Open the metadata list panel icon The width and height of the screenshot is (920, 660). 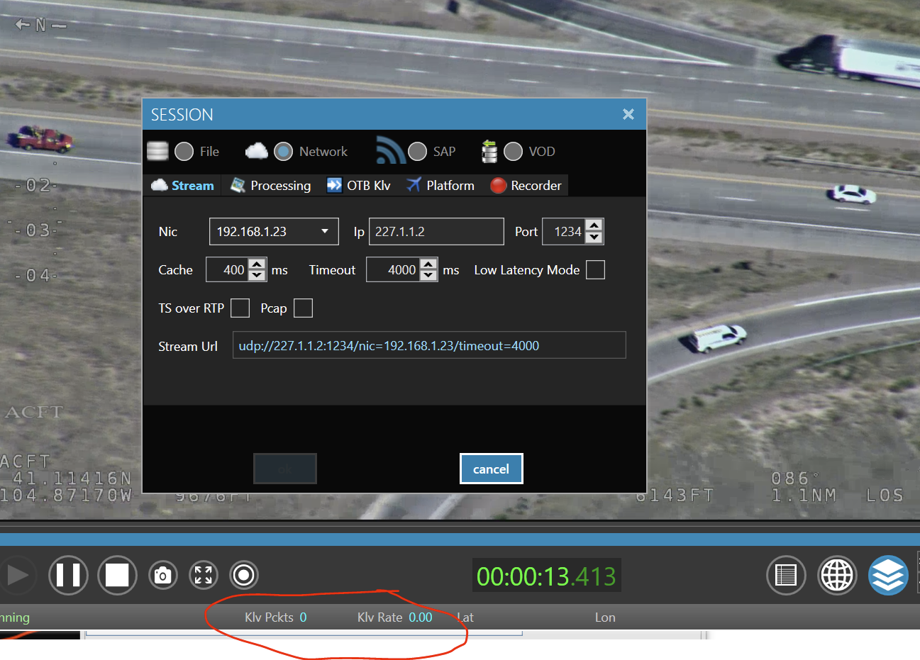[x=786, y=575]
